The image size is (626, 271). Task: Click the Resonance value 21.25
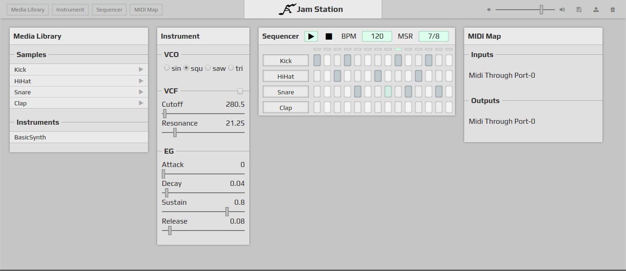(235, 123)
